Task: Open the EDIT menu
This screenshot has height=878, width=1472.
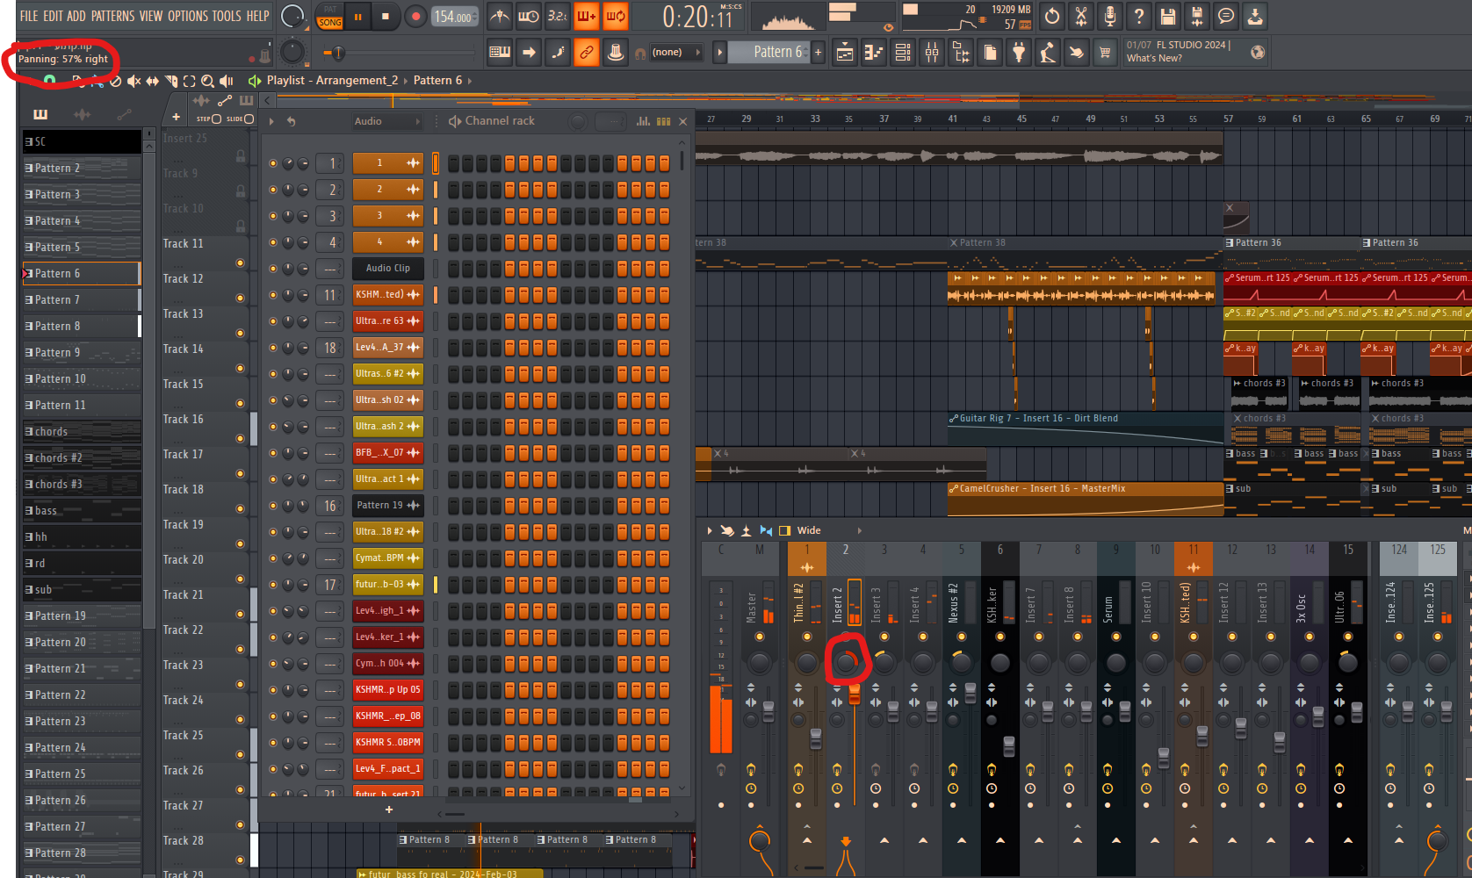Action: 54,16
